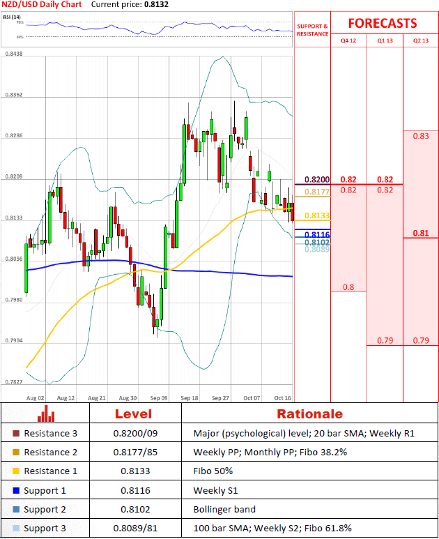Open the Q2 13 forecast column header

click(x=421, y=40)
